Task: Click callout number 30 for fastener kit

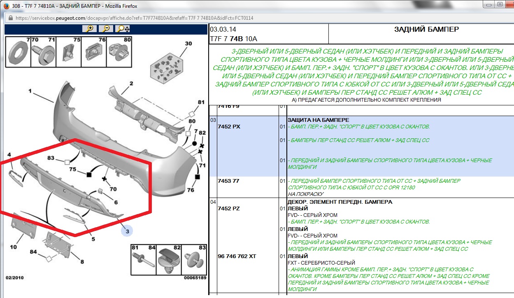Action: point(188,44)
